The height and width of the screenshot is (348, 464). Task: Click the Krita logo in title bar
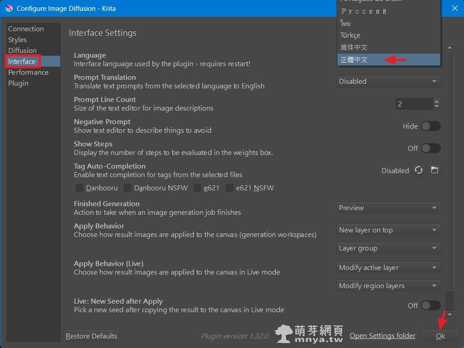9,8
